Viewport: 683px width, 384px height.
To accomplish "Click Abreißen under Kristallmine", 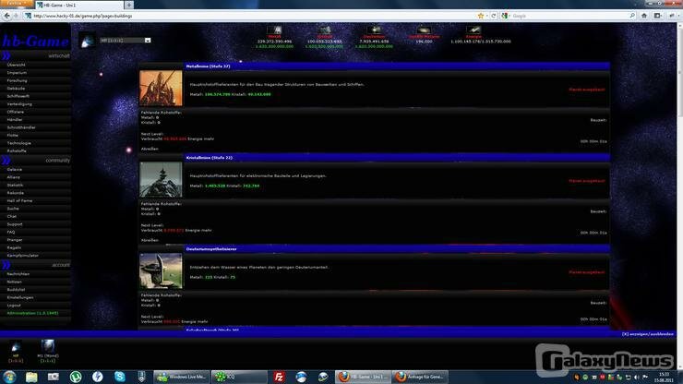I will 150,240.
